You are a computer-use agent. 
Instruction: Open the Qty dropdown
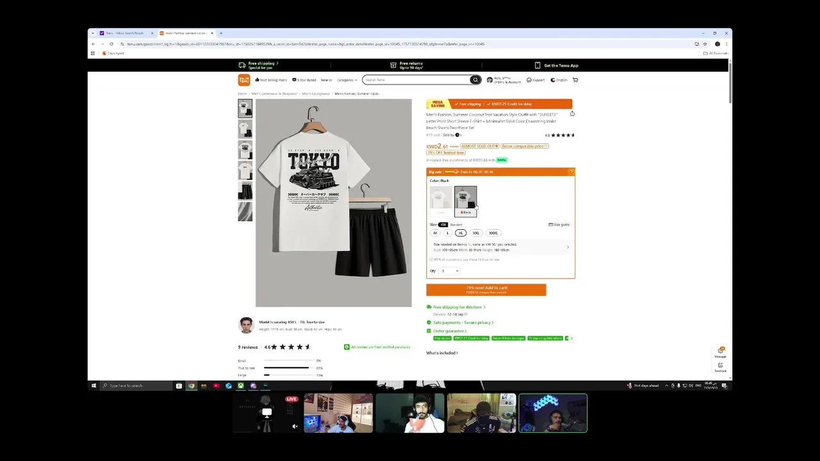click(x=449, y=271)
